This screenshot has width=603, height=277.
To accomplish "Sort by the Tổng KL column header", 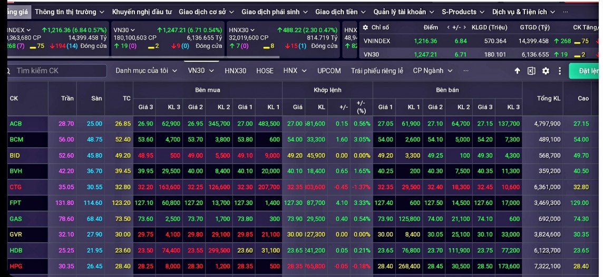I will point(542,98).
